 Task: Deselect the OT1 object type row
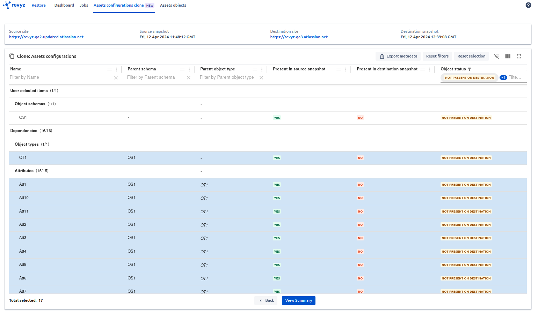pos(268,158)
